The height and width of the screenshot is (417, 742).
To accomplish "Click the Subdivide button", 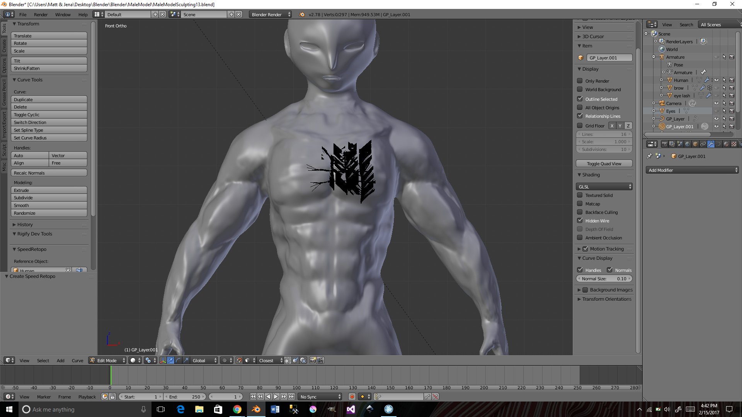I will pos(49,198).
